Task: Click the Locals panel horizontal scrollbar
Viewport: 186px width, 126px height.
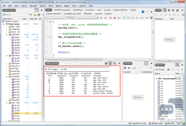Action: 169,60
